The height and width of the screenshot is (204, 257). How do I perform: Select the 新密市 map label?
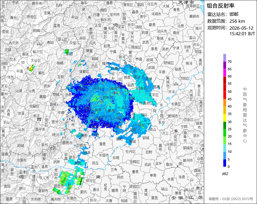59,186
